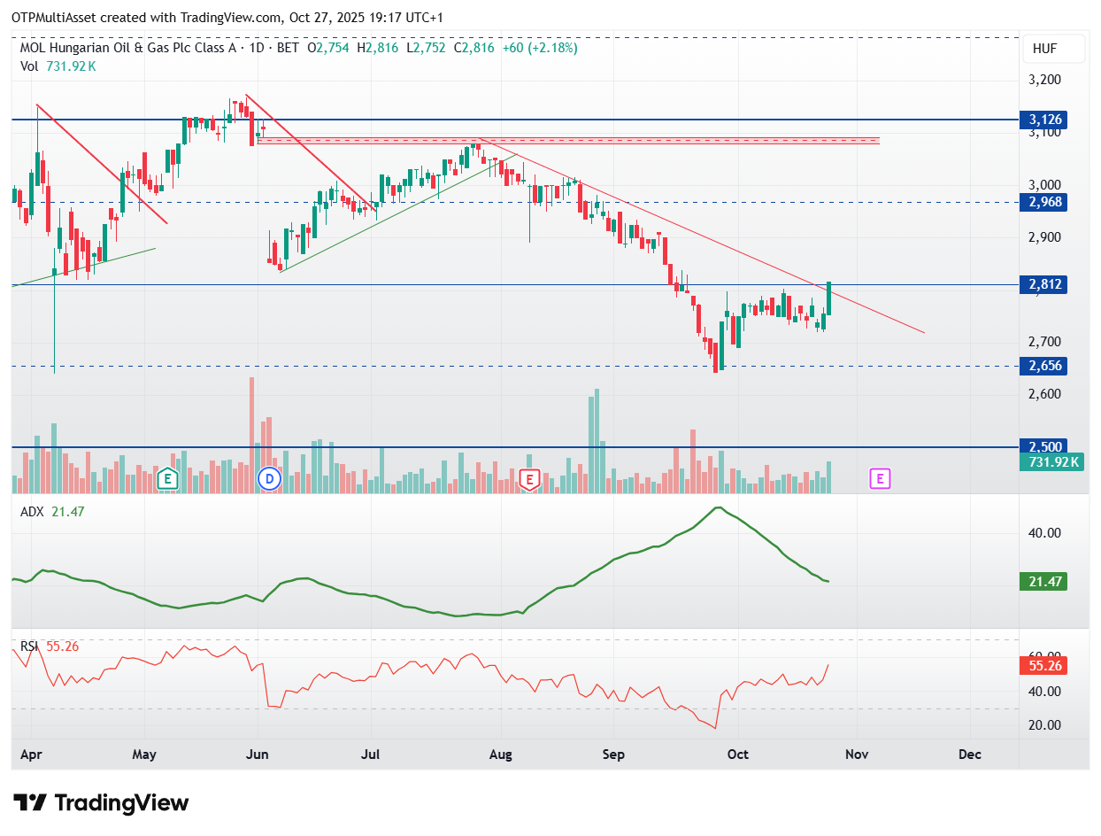Click the blue D dividend marker in June

click(268, 480)
